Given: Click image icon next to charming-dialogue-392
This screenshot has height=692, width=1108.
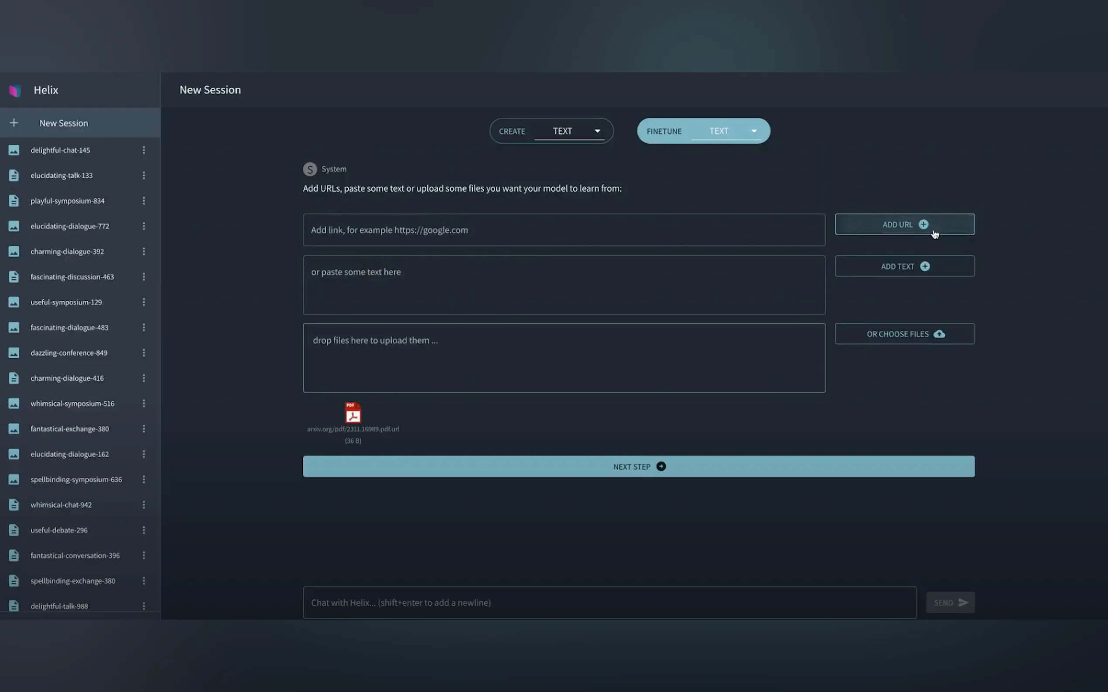Looking at the screenshot, I should click(x=14, y=251).
